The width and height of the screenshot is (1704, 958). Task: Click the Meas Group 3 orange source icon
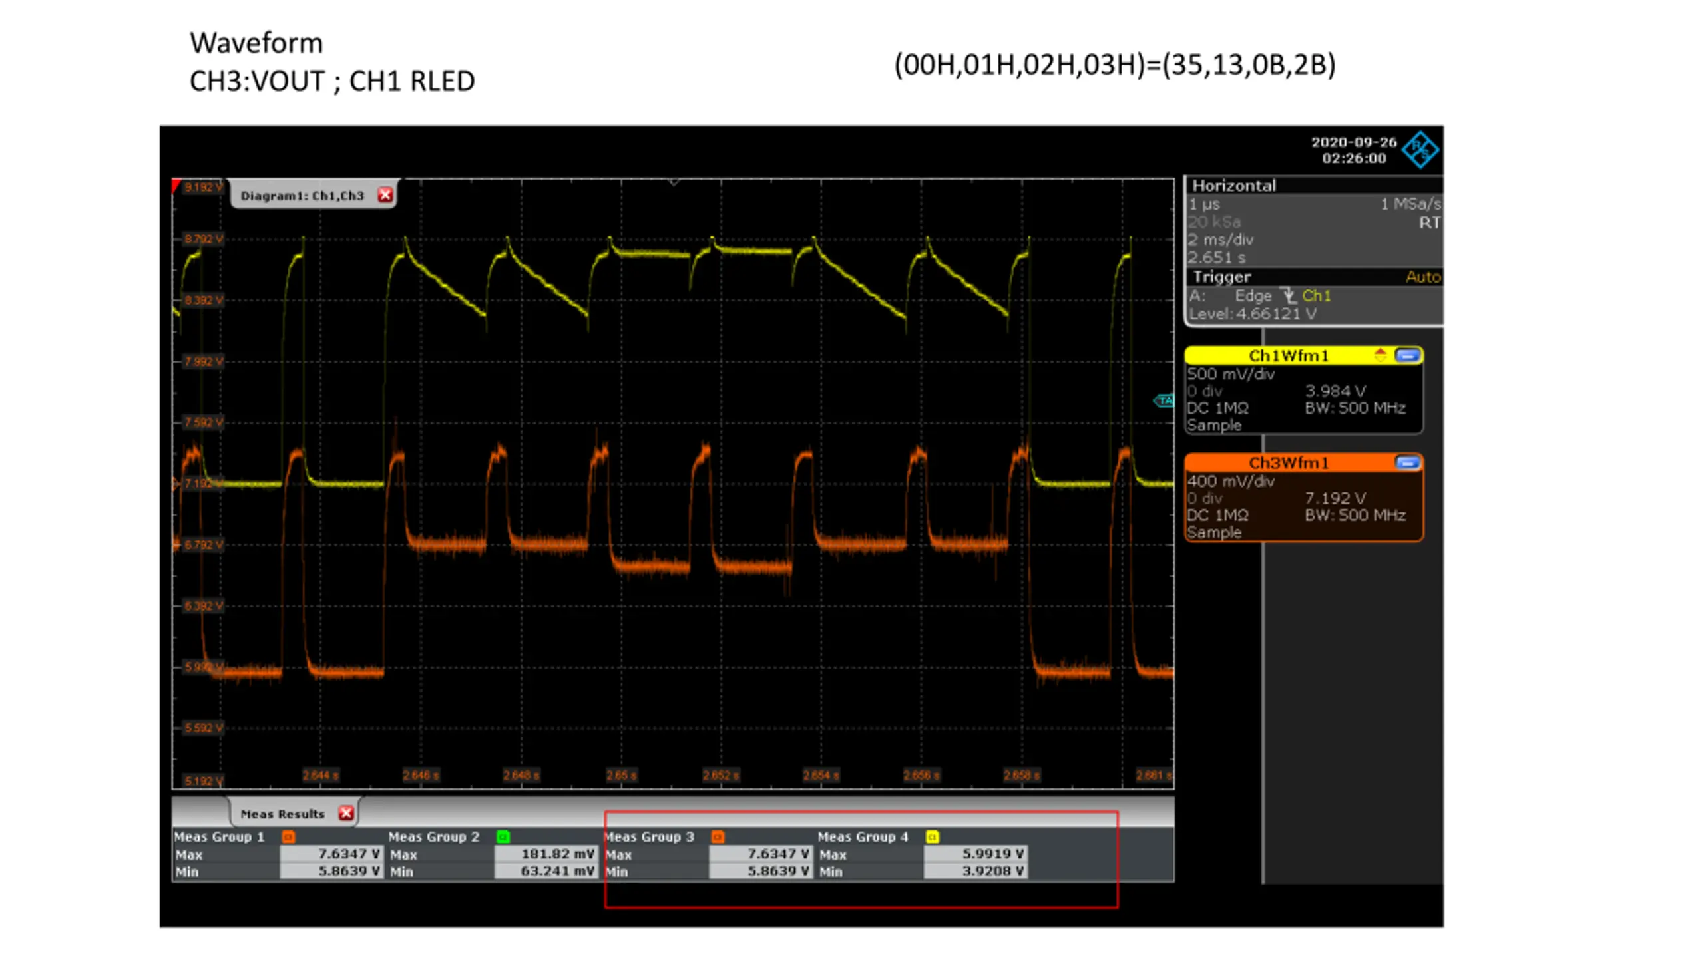pyautogui.click(x=718, y=836)
